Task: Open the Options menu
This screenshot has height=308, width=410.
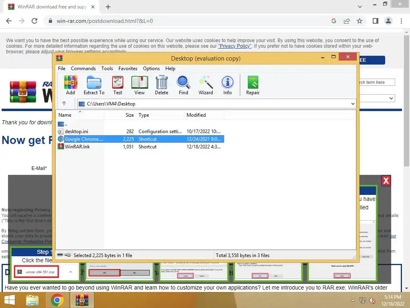Action: pyautogui.click(x=151, y=68)
